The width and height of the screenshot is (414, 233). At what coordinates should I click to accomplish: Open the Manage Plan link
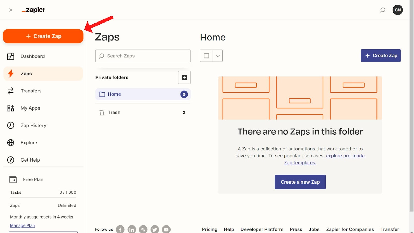click(x=22, y=225)
